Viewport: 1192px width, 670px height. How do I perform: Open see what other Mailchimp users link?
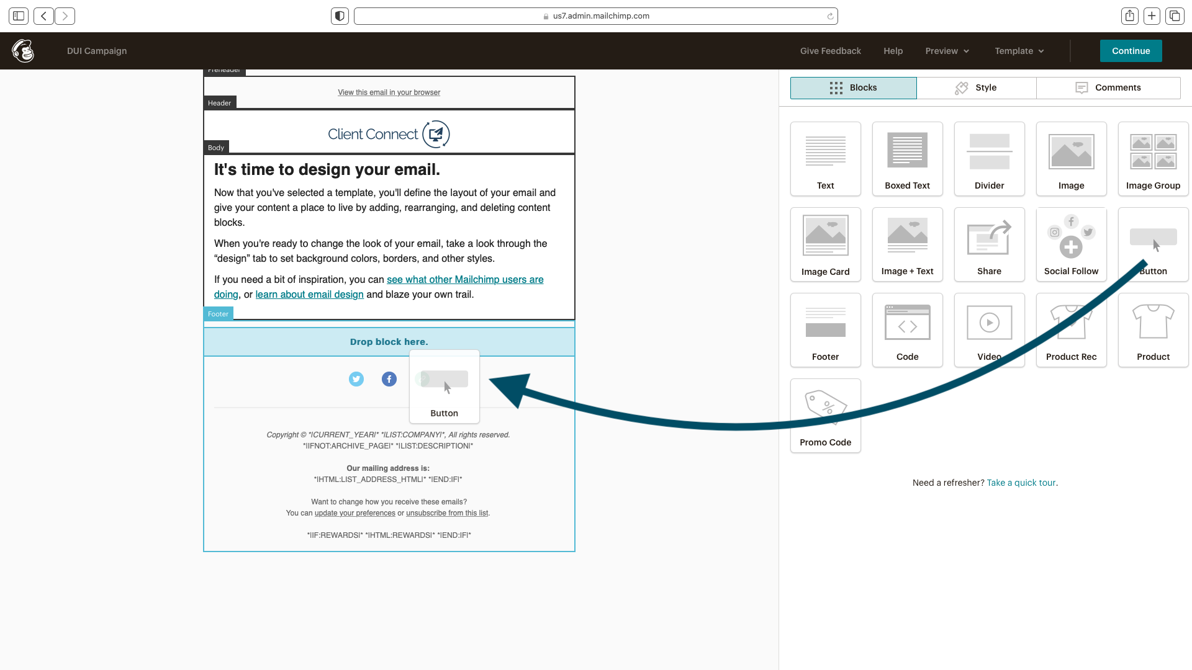pyautogui.click(x=465, y=280)
